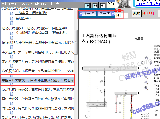Click the page number field showing 161
The width and height of the screenshot is (160, 119).
[x=121, y=16]
